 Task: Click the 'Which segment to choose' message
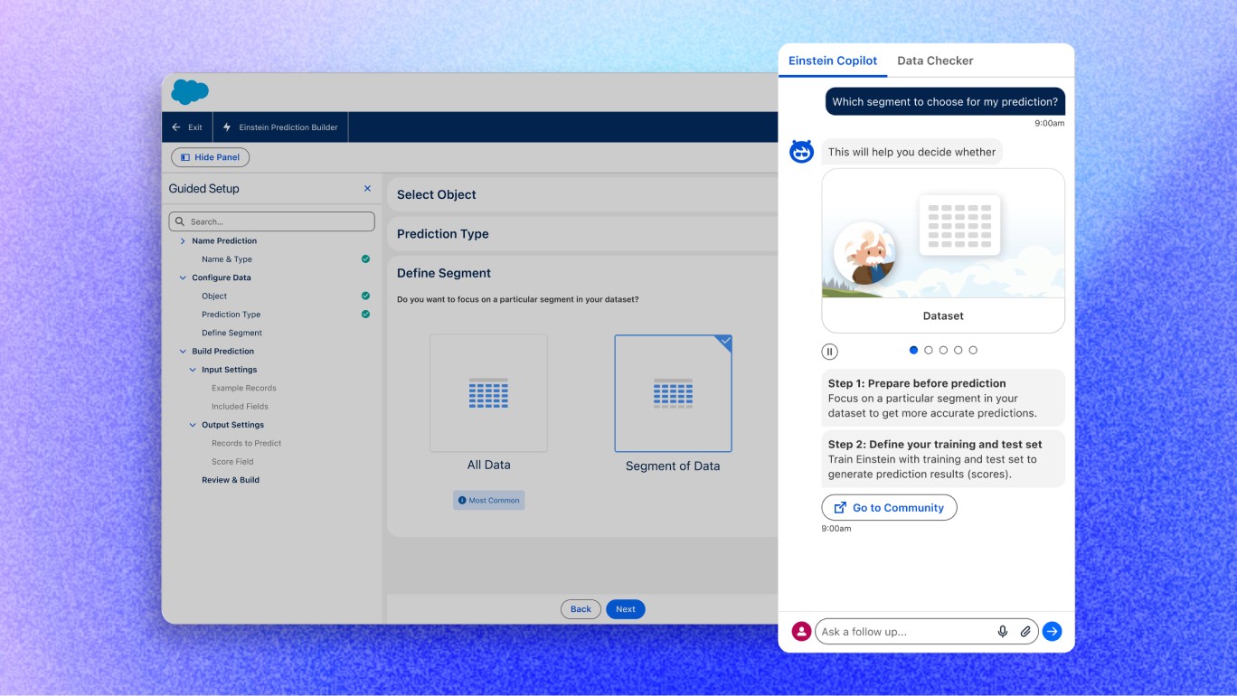(945, 102)
